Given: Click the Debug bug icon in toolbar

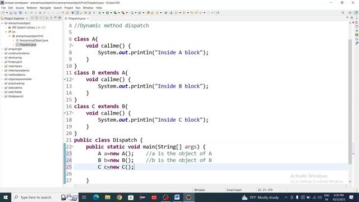Looking at the screenshot, I should click(100, 13).
